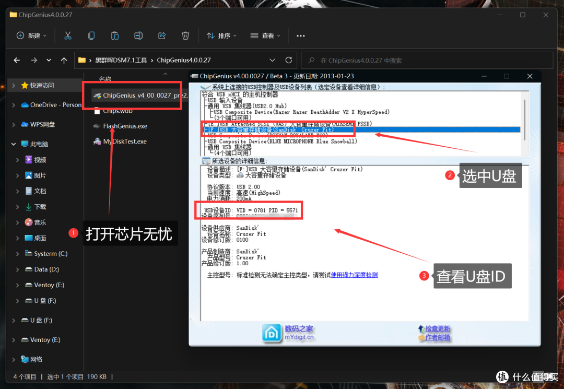Open the 查看 (View) menu
Viewport: 564px width, 389px height.
pyautogui.click(x=265, y=36)
